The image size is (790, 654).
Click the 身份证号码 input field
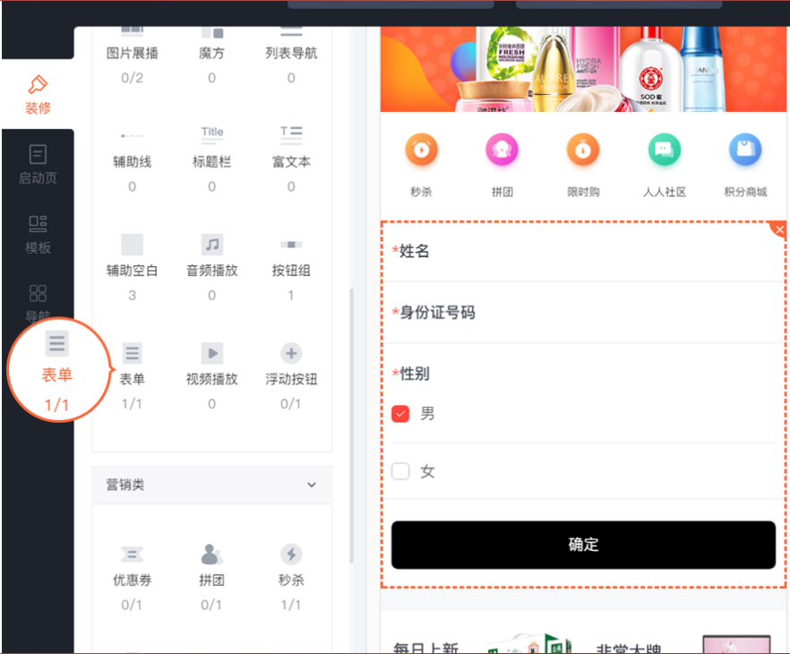(583, 313)
